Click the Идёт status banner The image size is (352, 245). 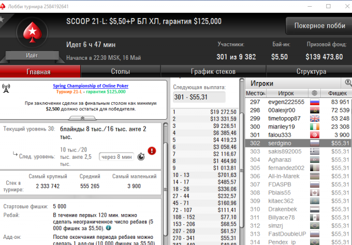point(32,56)
